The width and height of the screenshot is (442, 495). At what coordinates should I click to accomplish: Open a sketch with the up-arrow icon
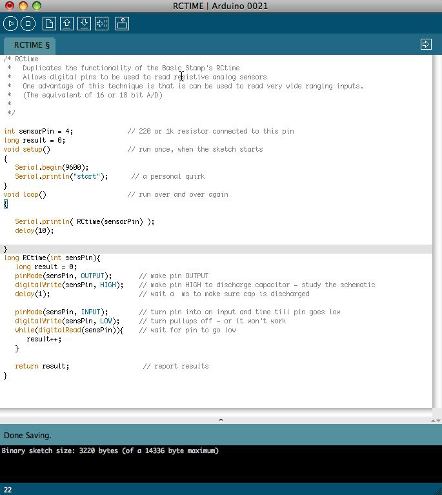point(66,24)
